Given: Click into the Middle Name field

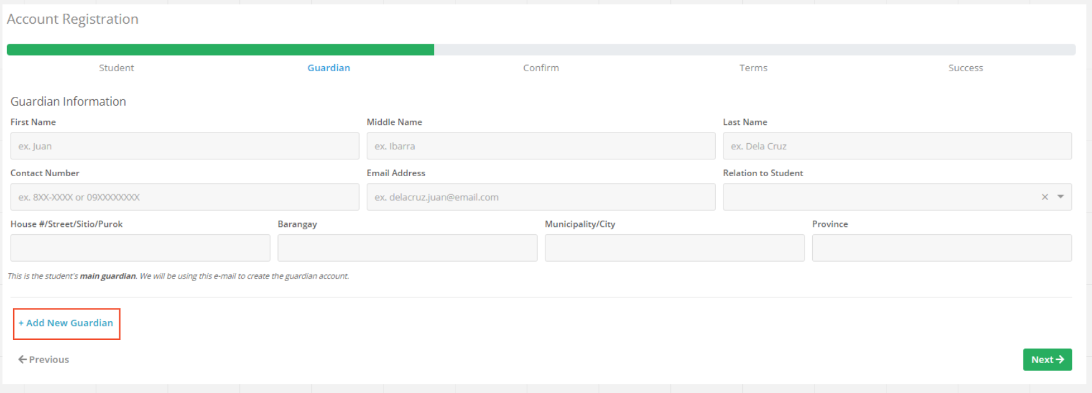Looking at the screenshot, I should [541, 146].
